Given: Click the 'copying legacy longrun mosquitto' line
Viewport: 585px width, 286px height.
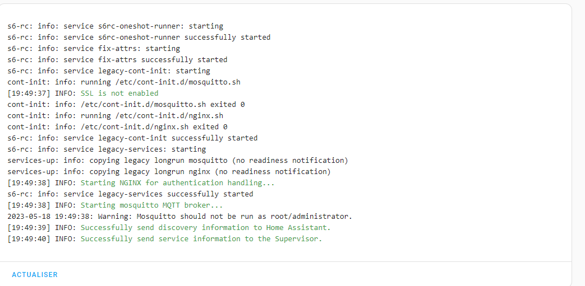Looking at the screenshot, I should click(178, 161).
